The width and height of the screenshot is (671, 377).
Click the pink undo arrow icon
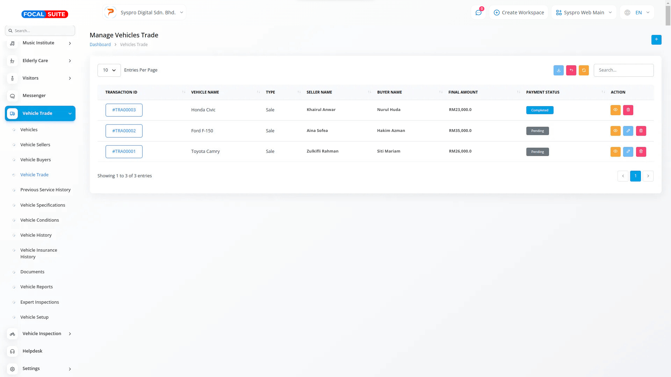(571, 70)
